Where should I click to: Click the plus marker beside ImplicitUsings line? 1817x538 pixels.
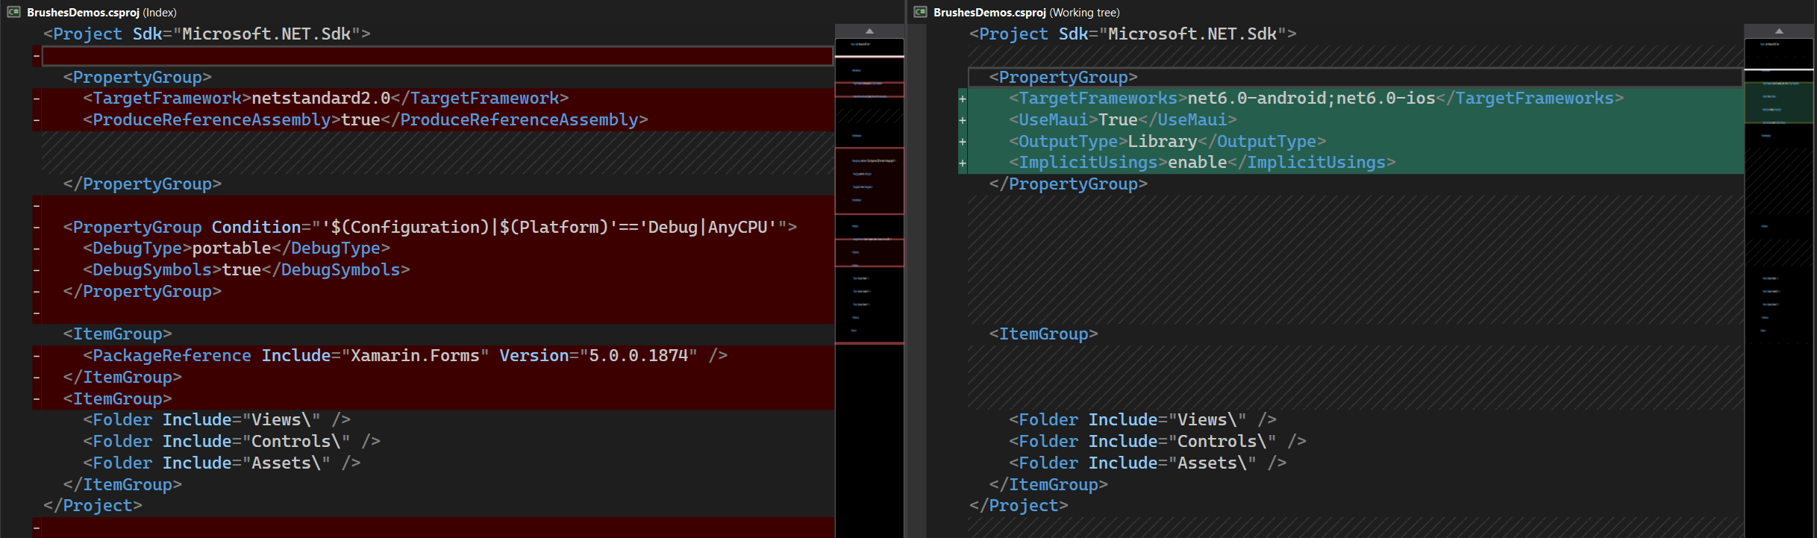[x=963, y=163]
